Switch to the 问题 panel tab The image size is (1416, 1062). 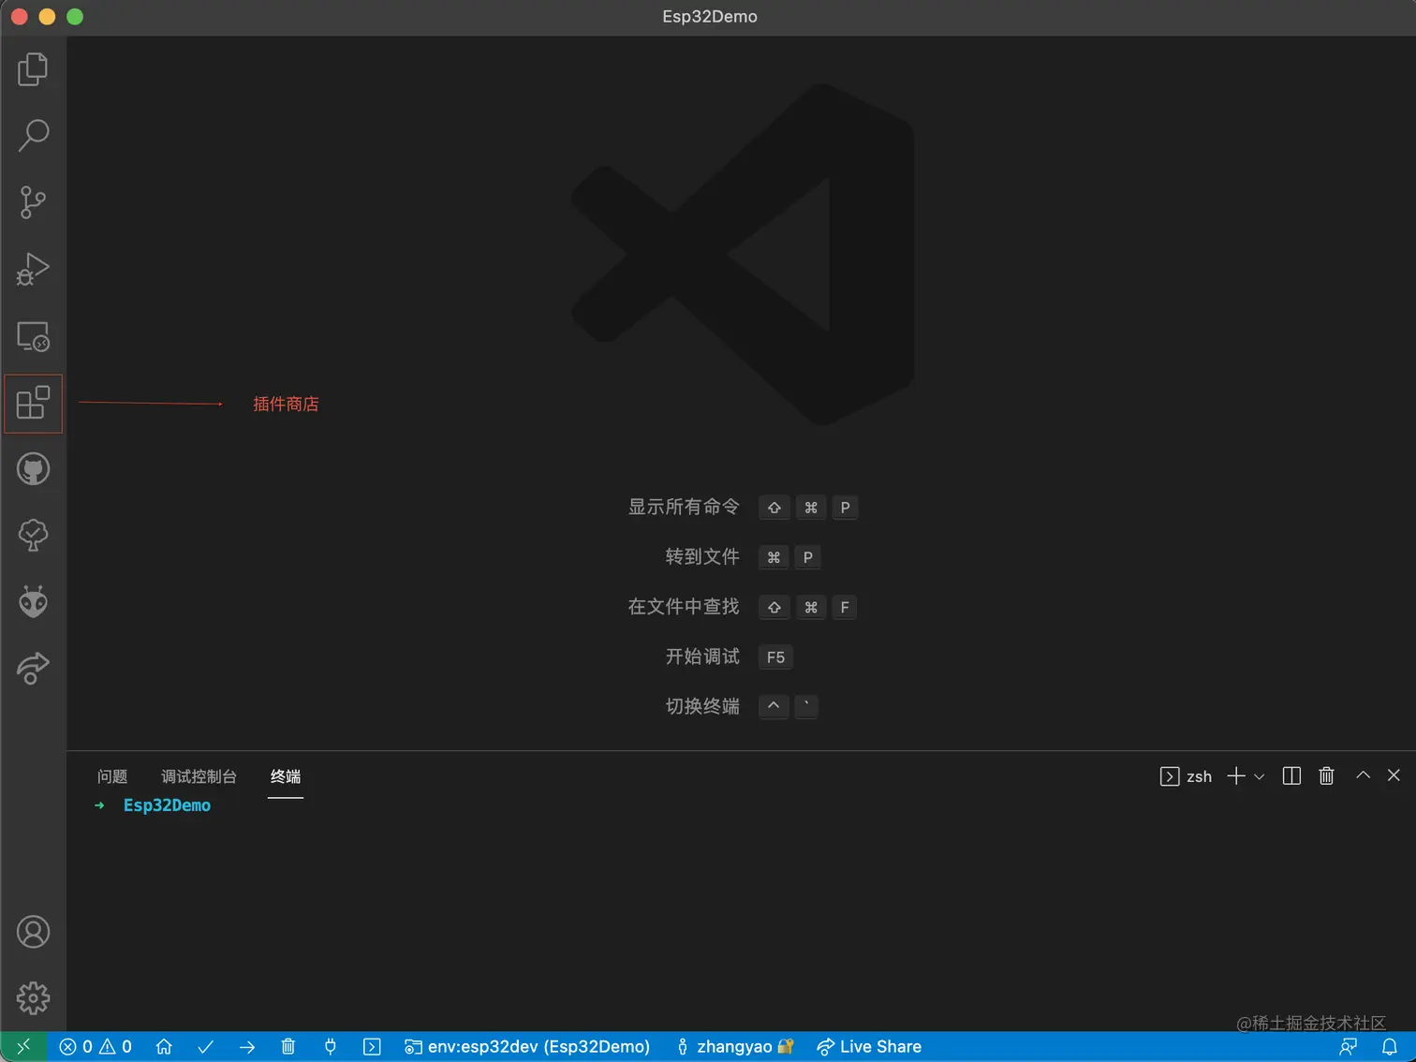pyautogui.click(x=112, y=776)
